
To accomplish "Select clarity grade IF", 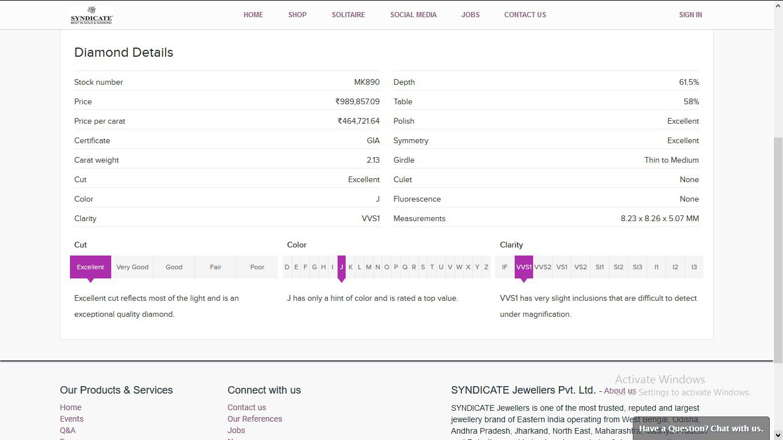I will (504, 267).
